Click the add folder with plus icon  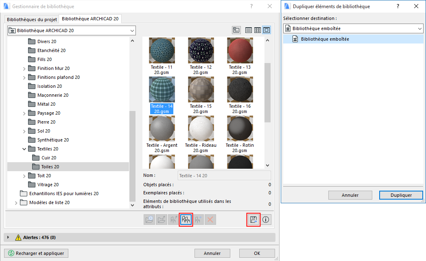tap(149, 220)
